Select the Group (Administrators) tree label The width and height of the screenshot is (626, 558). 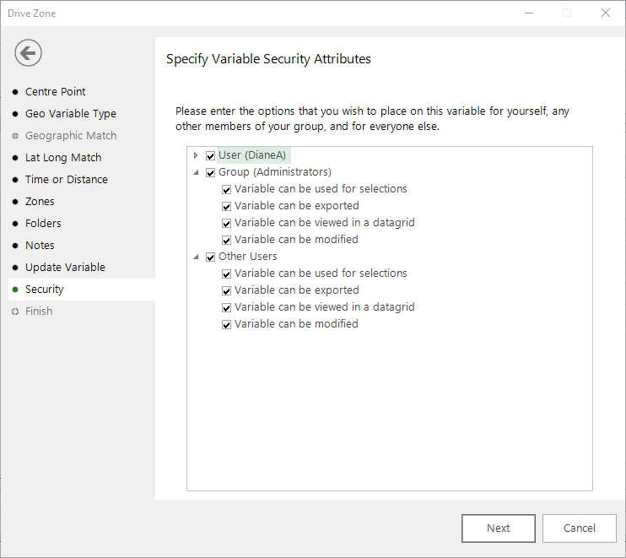click(275, 171)
